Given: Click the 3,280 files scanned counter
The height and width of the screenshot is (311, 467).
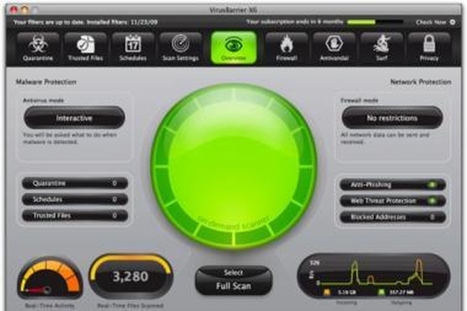Looking at the screenshot, I should pyautogui.click(x=131, y=276).
